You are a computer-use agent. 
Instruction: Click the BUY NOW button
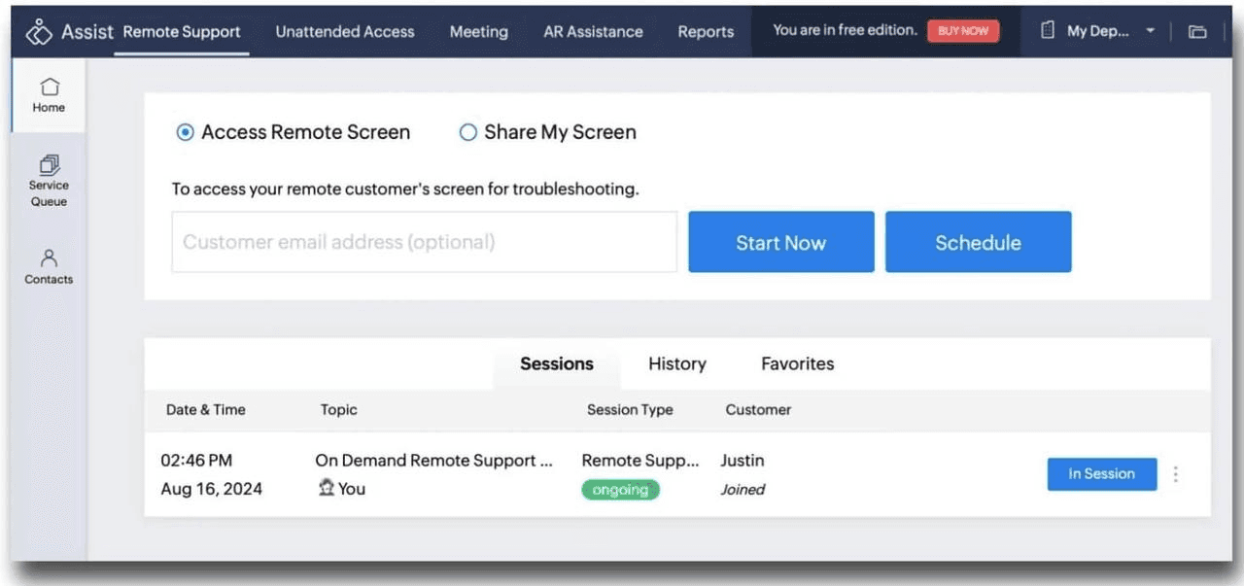pos(963,31)
